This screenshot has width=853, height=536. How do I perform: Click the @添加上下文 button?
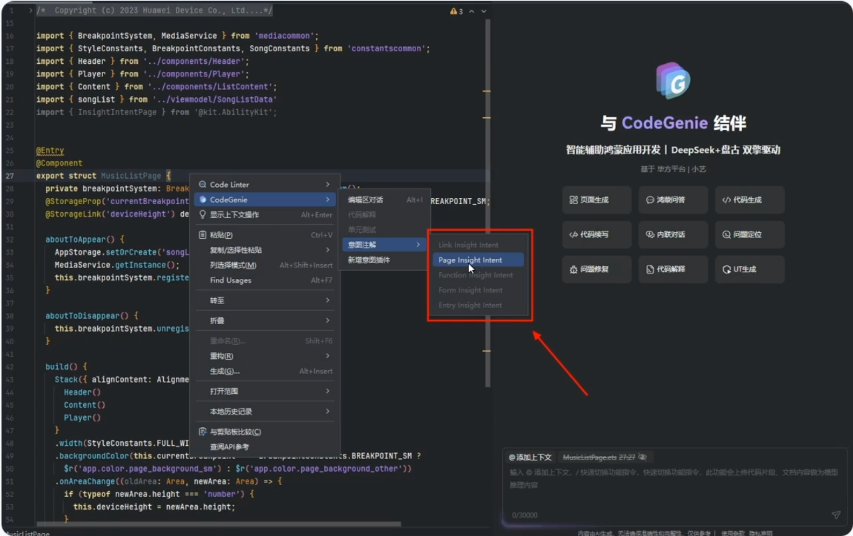point(530,457)
